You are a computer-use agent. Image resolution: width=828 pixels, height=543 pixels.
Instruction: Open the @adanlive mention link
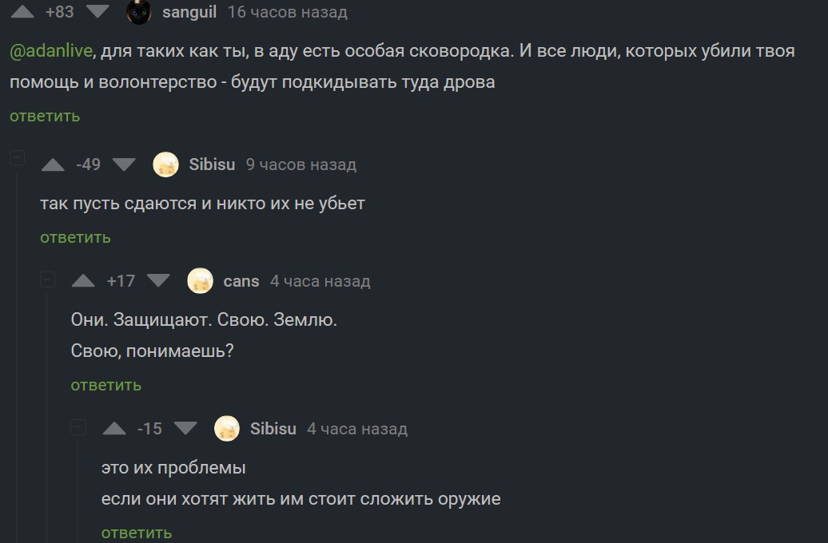coord(51,51)
